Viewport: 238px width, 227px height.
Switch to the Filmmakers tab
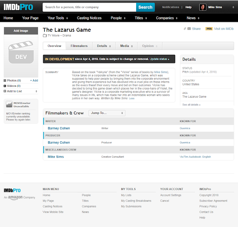tap(79, 46)
